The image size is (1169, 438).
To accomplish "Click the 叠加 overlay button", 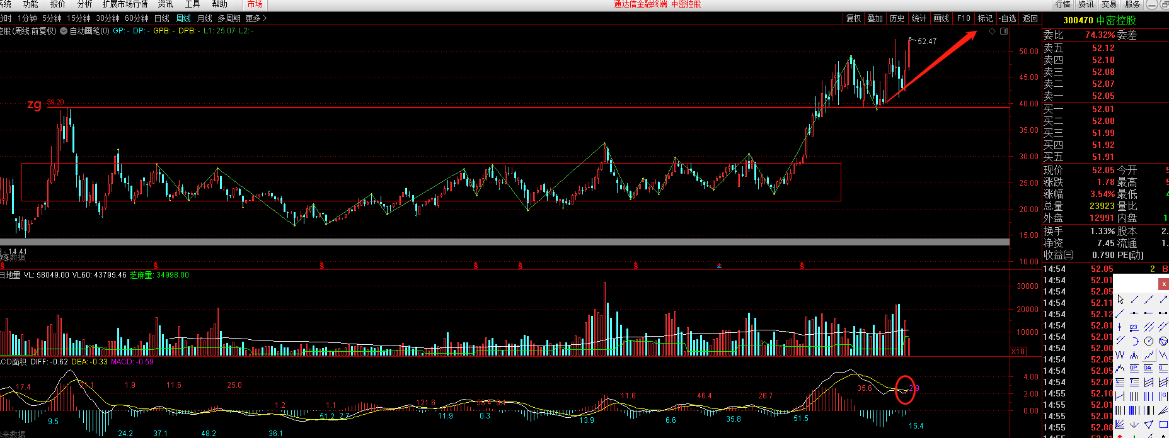I will [x=875, y=18].
